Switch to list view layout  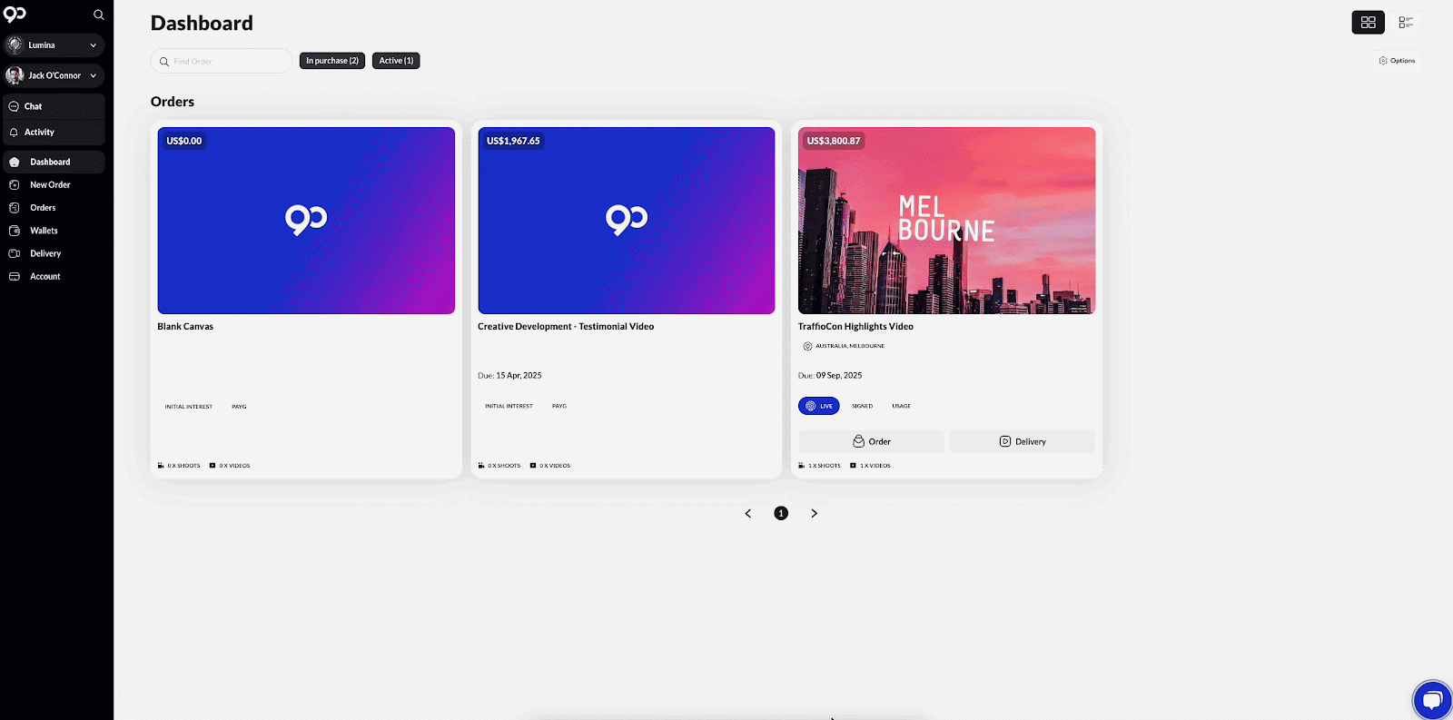1406,23
